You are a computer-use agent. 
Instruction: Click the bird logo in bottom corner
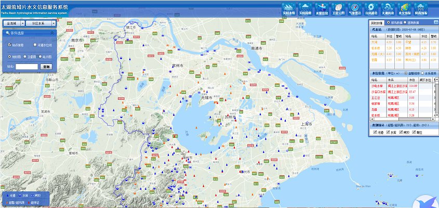click(425, 201)
